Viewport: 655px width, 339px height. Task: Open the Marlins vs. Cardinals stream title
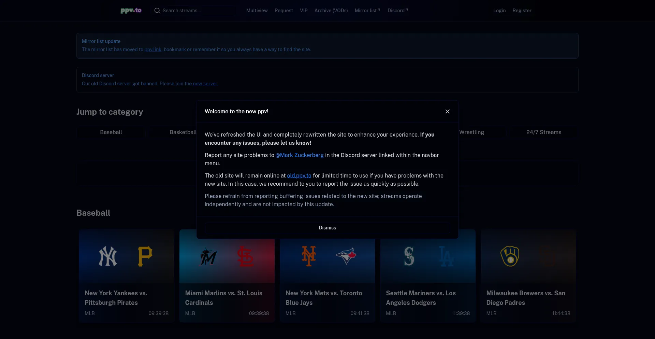[224, 298]
